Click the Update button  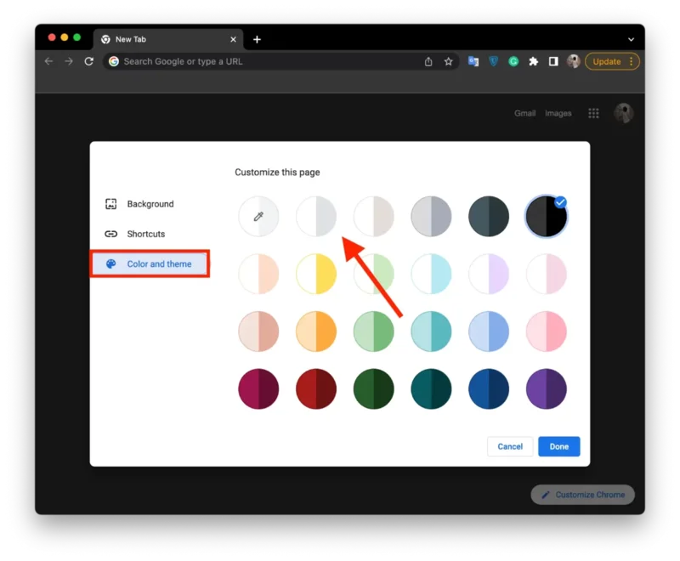tap(612, 61)
